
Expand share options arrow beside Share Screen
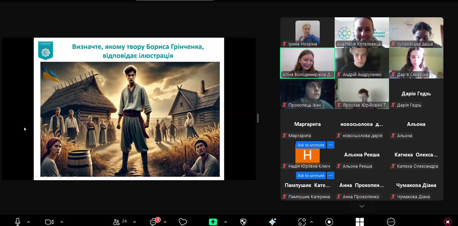pyautogui.click(x=226, y=222)
